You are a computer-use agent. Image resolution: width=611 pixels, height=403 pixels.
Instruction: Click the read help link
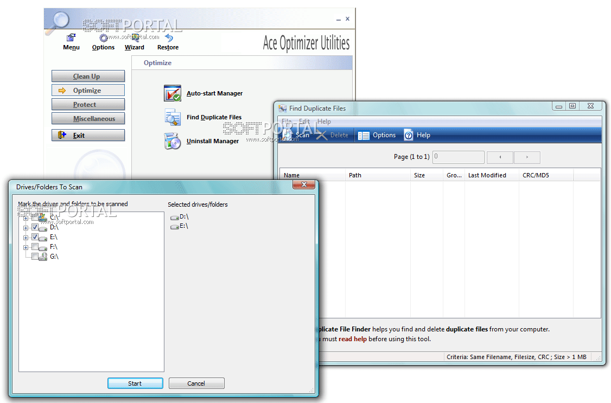point(352,339)
